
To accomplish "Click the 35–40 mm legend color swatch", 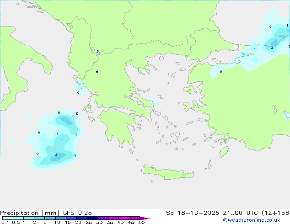I will pos(113,218).
